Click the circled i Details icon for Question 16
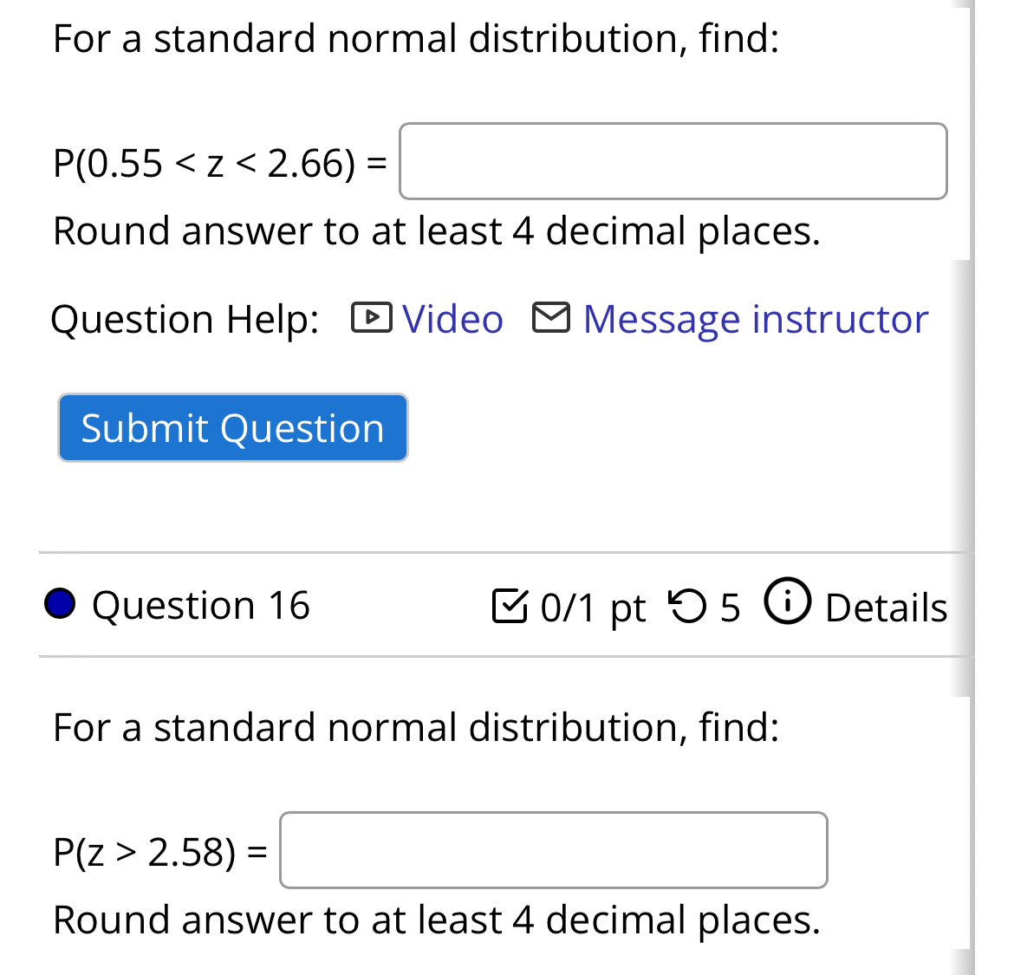 click(x=787, y=604)
